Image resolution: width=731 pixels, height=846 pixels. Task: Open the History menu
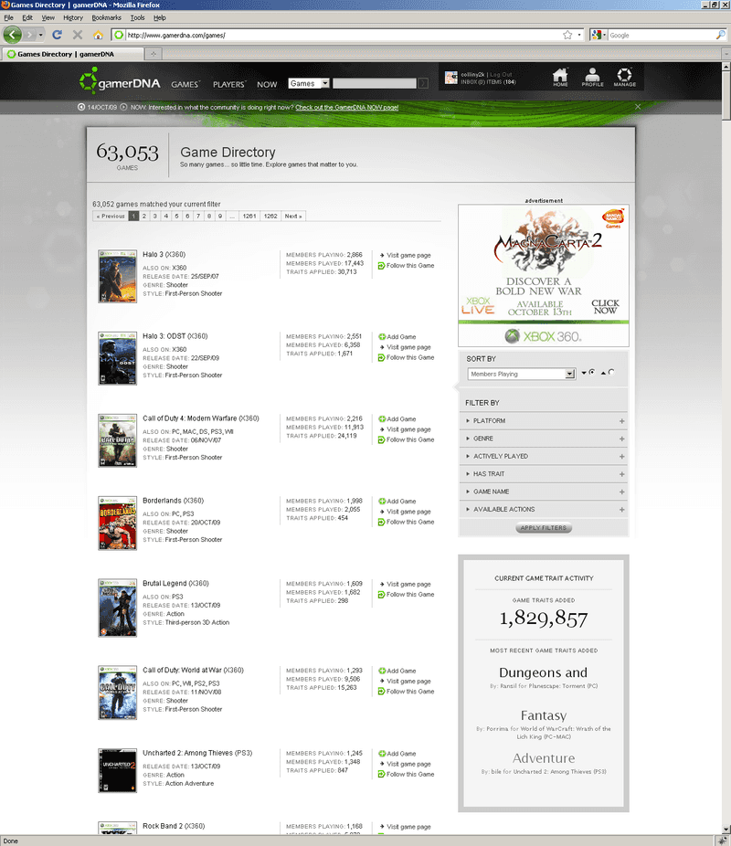73,17
